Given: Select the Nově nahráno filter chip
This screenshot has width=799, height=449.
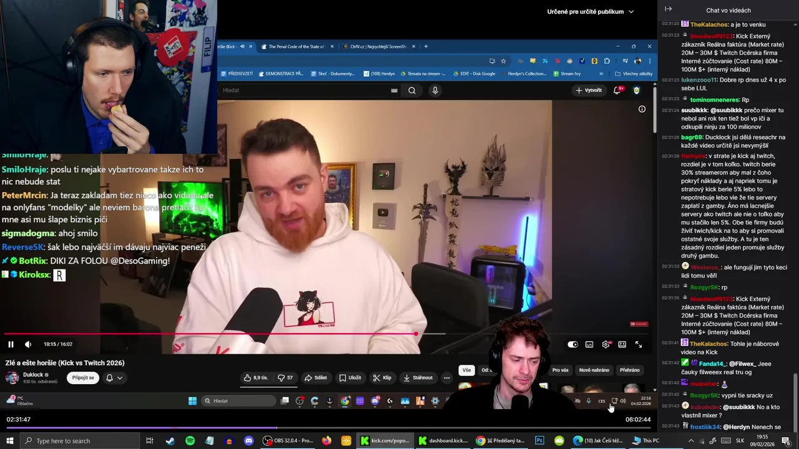Looking at the screenshot, I should tap(594, 370).
